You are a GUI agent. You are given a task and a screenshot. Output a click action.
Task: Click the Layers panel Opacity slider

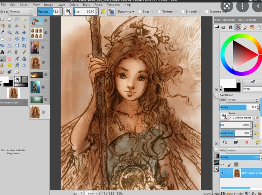click(x=241, y=157)
